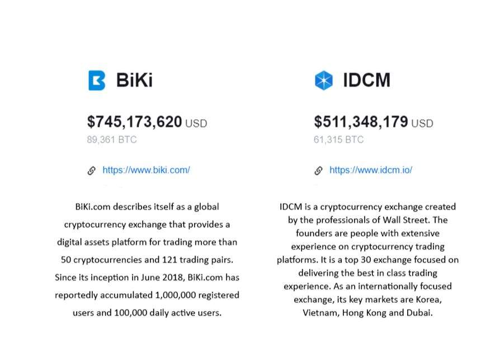The image size is (481, 352).
Task: Click the blue BiKi logo icon
Action: click(97, 80)
